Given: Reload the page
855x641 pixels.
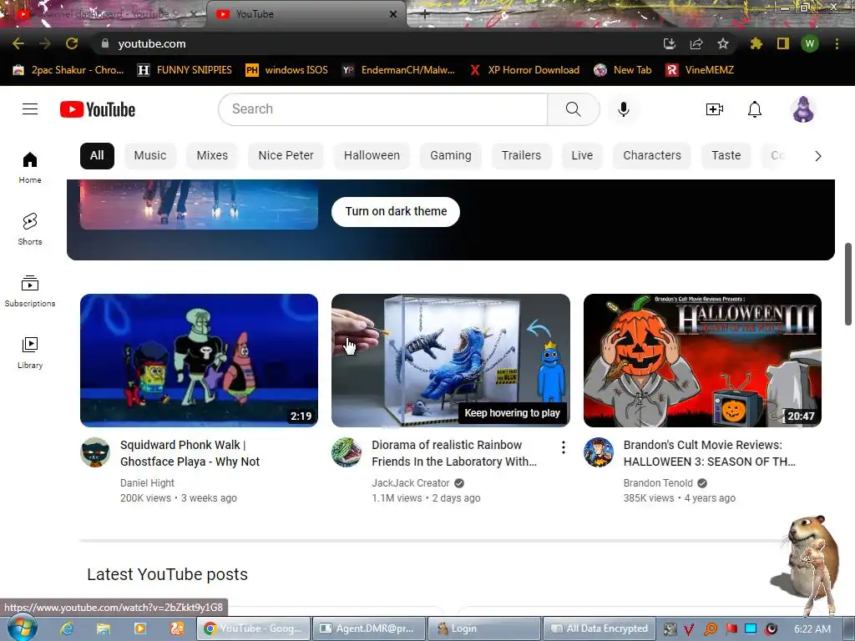Looking at the screenshot, I should pyautogui.click(x=72, y=43).
